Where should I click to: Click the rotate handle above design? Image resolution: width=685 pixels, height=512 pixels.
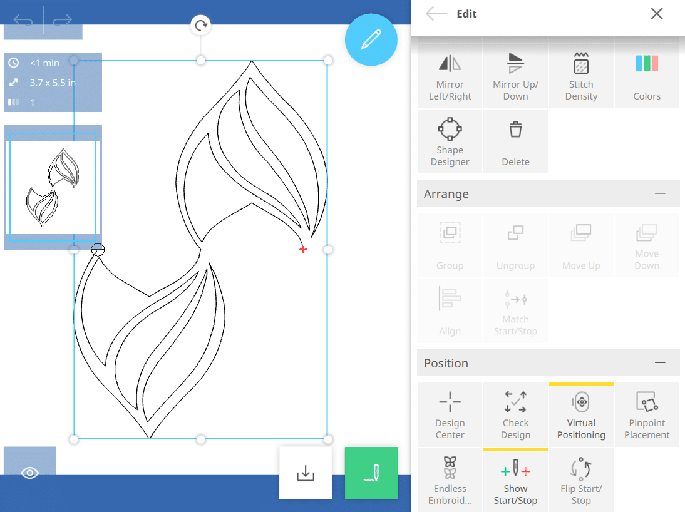(201, 25)
